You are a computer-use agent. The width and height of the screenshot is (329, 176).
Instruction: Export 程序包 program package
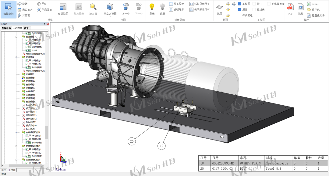[313, 10]
